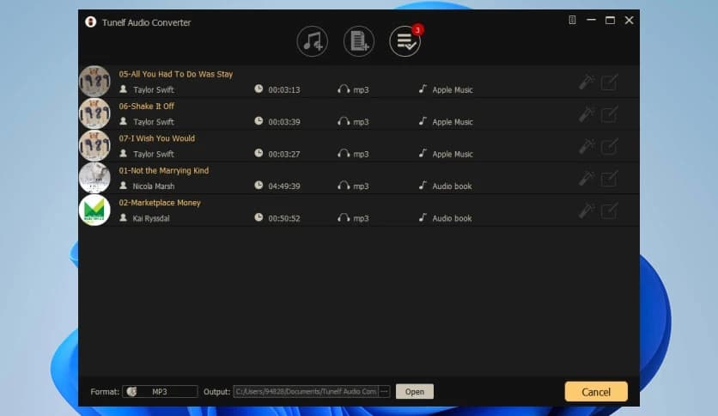This screenshot has width=718, height=416.
Task: Click edit tag icon for Marketplace Money
Action: (x=609, y=211)
